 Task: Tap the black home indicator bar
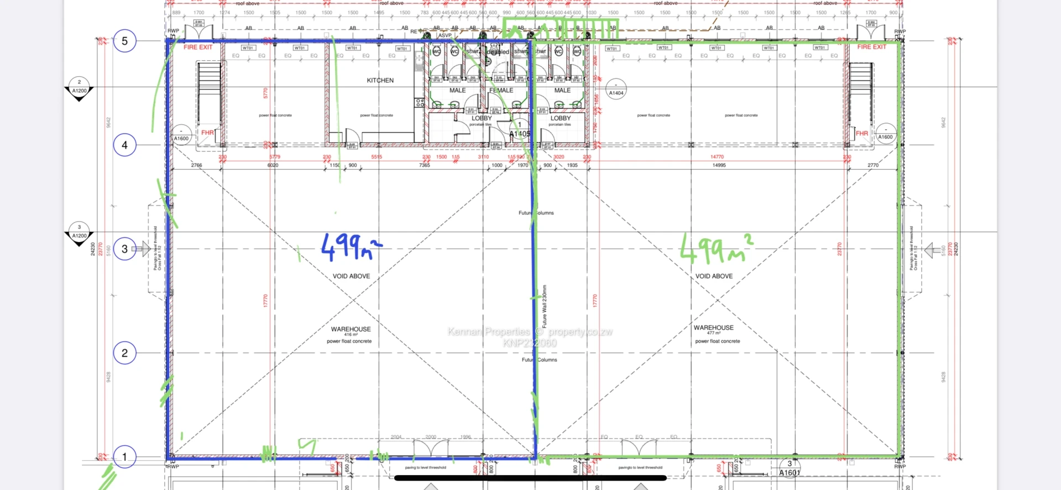[530, 478]
